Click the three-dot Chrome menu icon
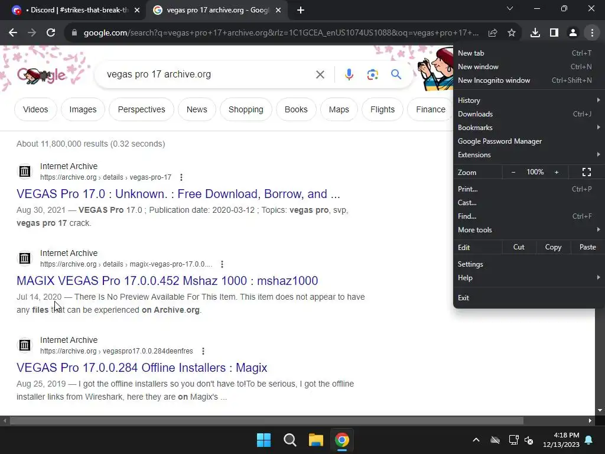This screenshot has height=454, width=605. pos(592,33)
